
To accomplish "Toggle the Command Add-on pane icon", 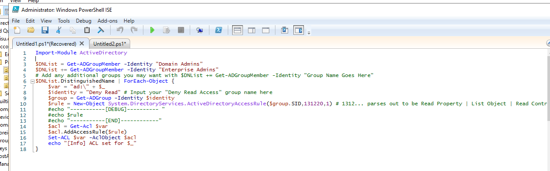I will 298,30.
